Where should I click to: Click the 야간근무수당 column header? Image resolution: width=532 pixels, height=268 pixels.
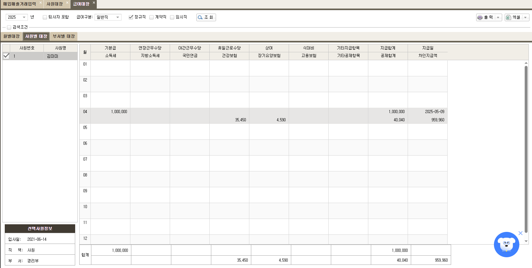click(190, 48)
